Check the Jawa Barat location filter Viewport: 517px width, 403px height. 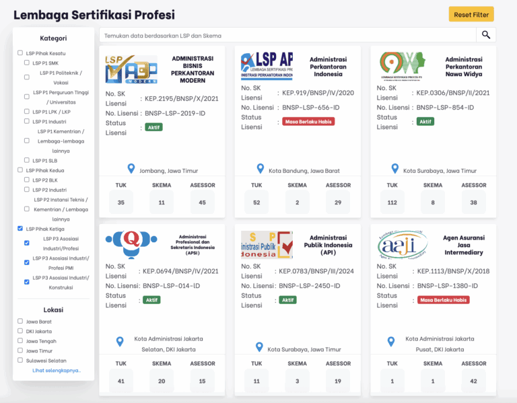[x=20, y=322]
